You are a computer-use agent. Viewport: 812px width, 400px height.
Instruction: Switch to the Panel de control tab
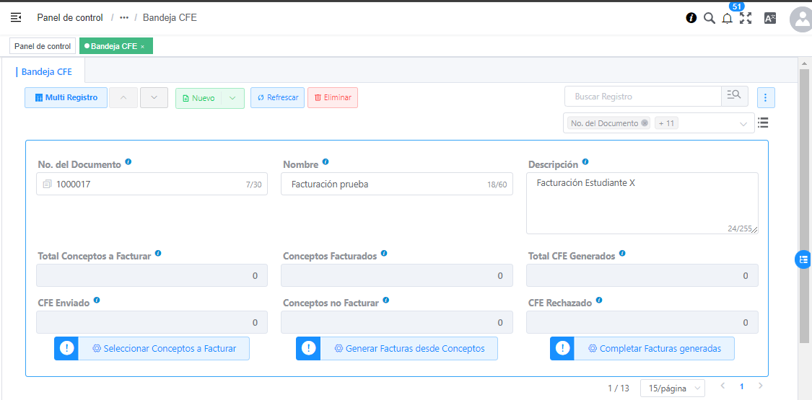coord(43,46)
